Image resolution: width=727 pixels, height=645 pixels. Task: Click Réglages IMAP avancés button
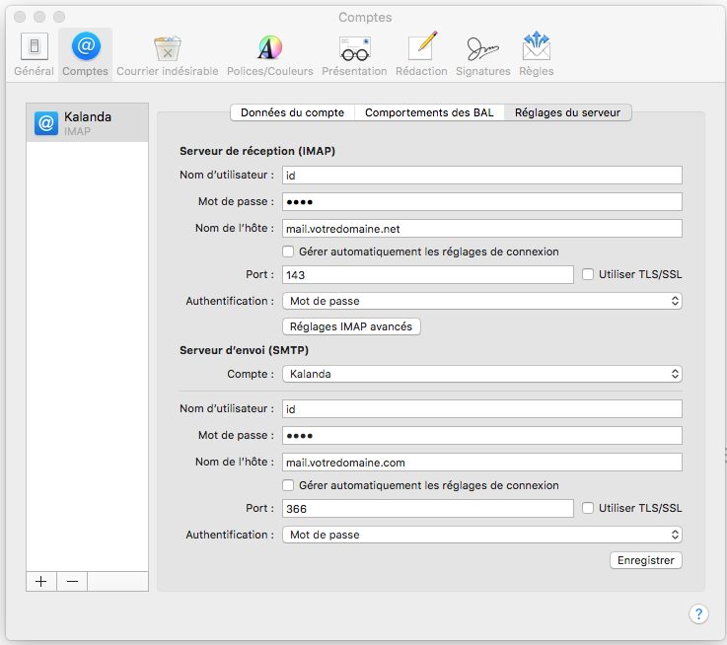(x=351, y=326)
